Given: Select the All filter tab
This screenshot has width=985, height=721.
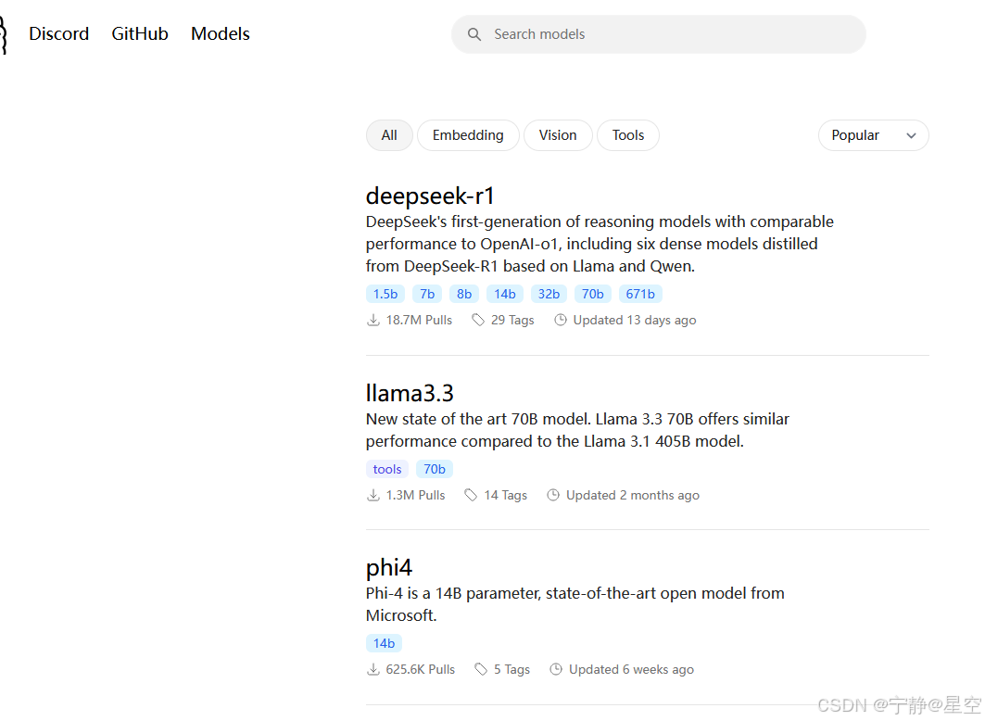Looking at the screenshot, I should pos(389,135).
